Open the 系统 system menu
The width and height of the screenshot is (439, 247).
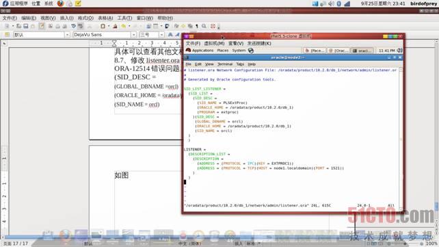(49, 3)
